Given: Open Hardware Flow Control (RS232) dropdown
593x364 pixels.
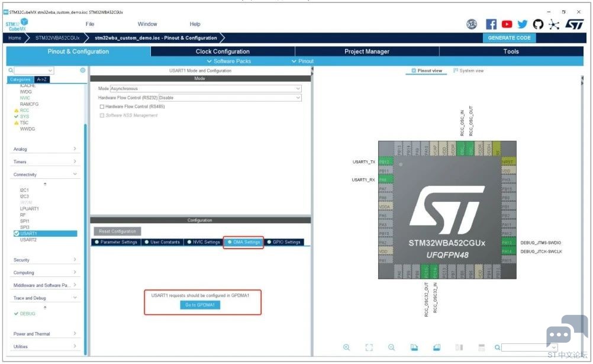Looking at the screenshot, I should coord(230,98).
